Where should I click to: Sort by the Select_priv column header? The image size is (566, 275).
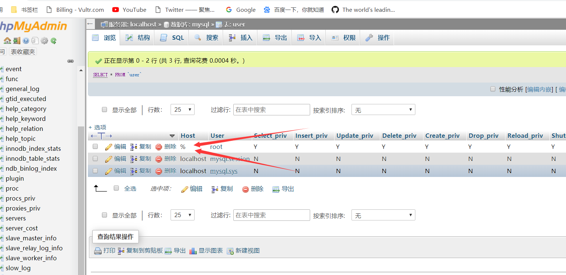point(270,136)
